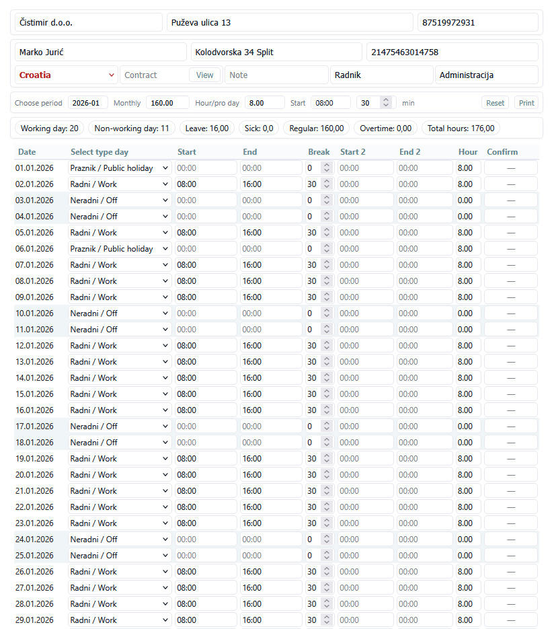Viewport: 552px width, 629px height.
Task: Click the Reset button
Action: pos(495,103)
